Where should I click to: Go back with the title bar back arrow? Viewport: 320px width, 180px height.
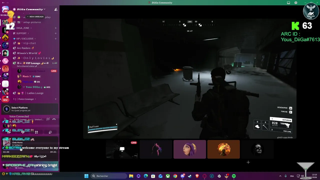(3, 2)
